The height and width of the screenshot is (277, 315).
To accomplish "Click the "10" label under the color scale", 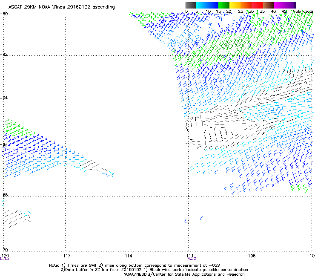I will click(208, 12).
